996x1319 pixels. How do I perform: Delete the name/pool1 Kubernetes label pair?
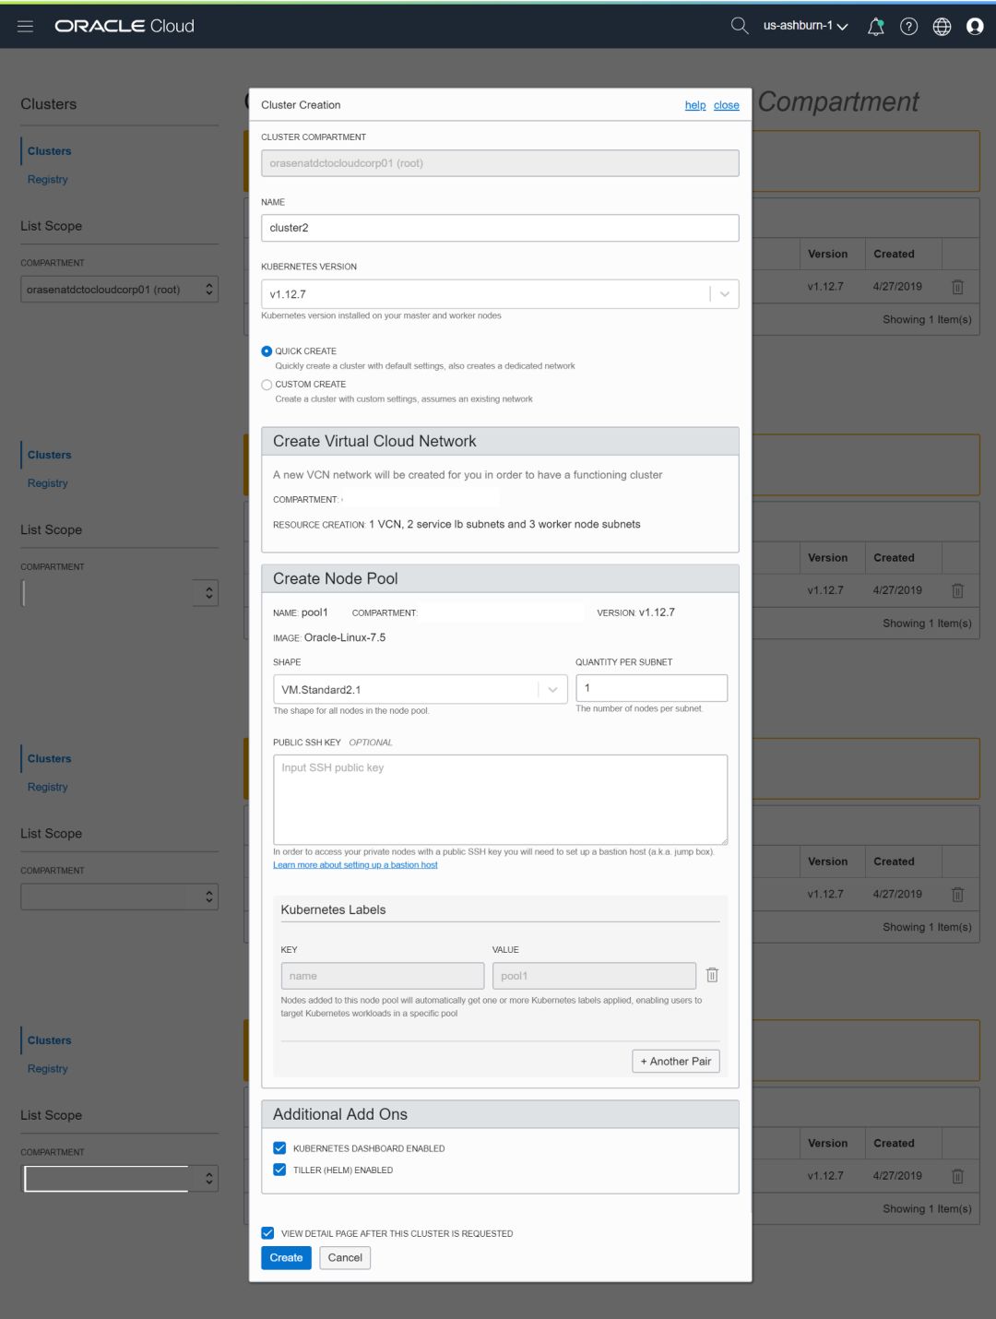pyautogui.click(x=712, y=975)
